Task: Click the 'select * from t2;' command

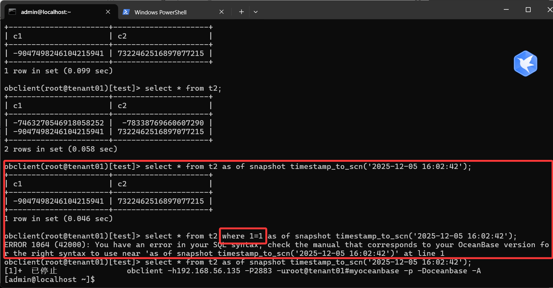Action: 183,88
